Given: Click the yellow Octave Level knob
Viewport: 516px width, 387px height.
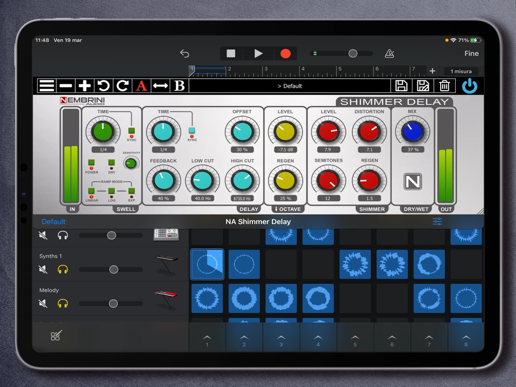Looking at the screenshot, I should 285,132.
